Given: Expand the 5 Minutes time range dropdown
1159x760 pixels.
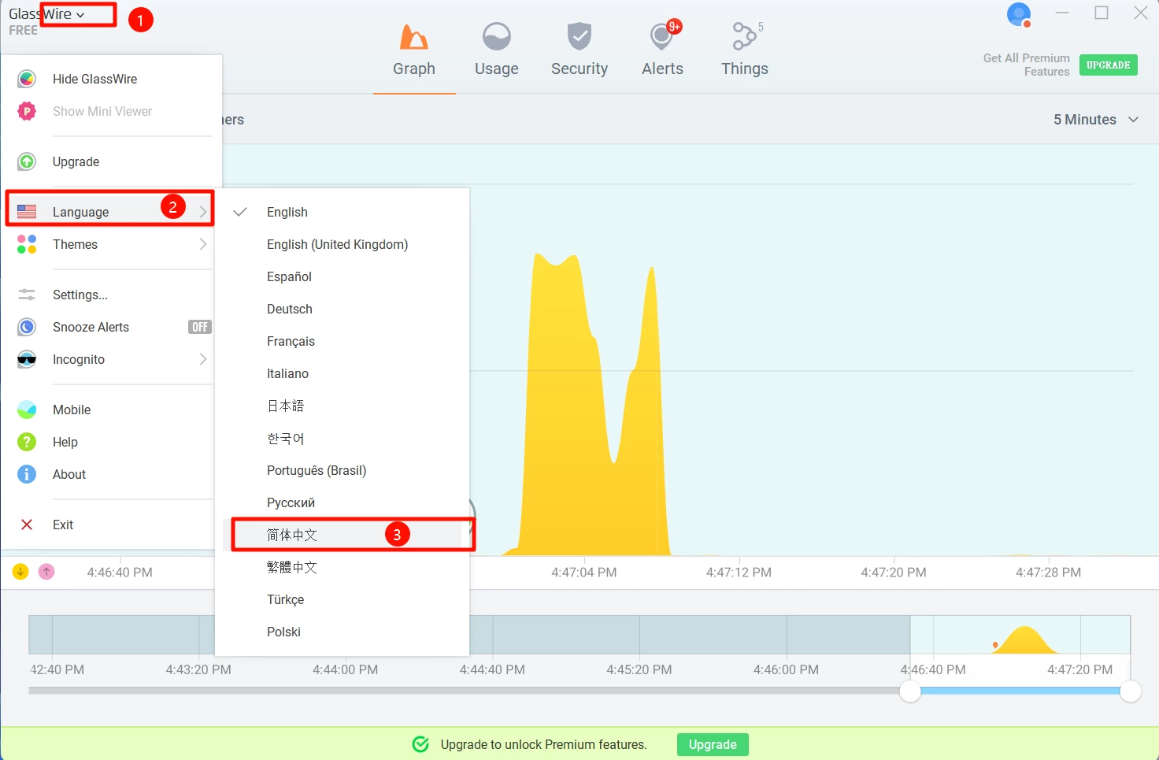Looking at the screenshot, I should point(1095,120).
